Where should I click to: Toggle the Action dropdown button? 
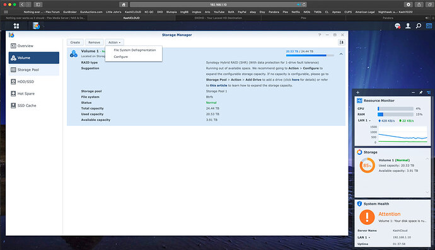[114, 42]
